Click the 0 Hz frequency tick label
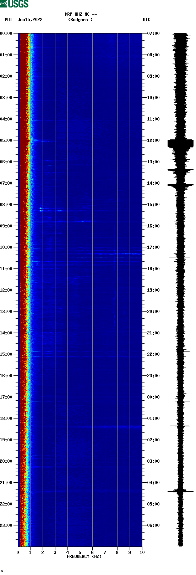 pyautogui.click(x=18, y=553)
